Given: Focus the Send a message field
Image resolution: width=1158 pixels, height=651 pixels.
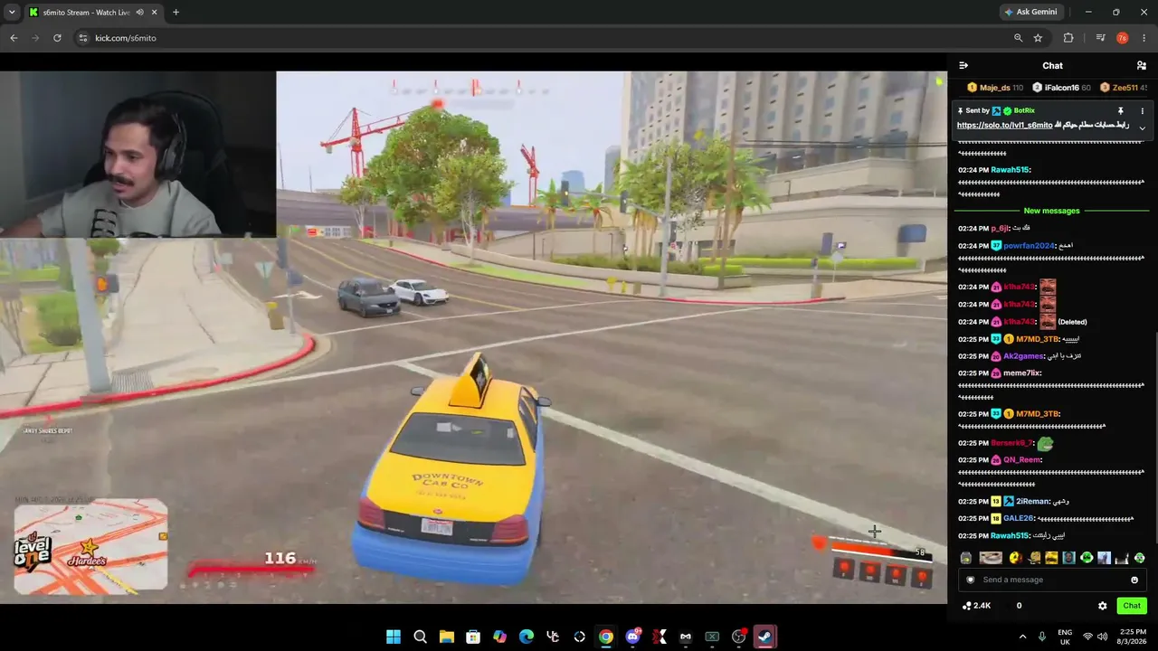Looking at the screenshot, I should click(x=1052, y=580).
